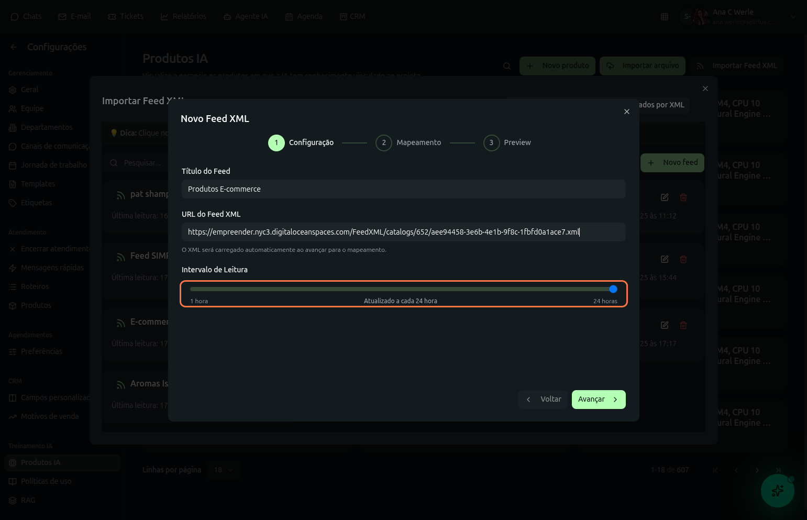Click the reading interval slider handle
The width and height of the screenshot is (807, 520).
[x=613, y=289]
